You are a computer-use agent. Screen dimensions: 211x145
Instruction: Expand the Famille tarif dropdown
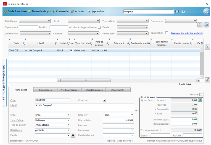tap(133, 33)
